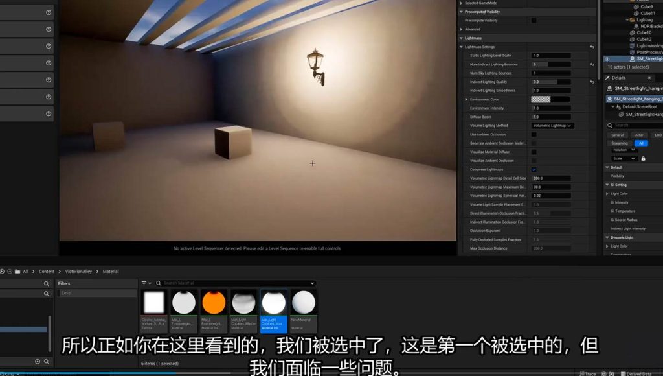This screenshot has height=376, width=663.
Task: Click the filter options icon beside Search Material
Action: pyautogui.click(x=144, y=283)
